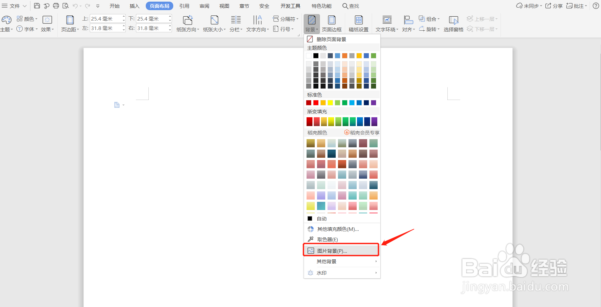Switch to the 章节 tab
Viewport: 601px width, 307px height.
click(244, 6)
